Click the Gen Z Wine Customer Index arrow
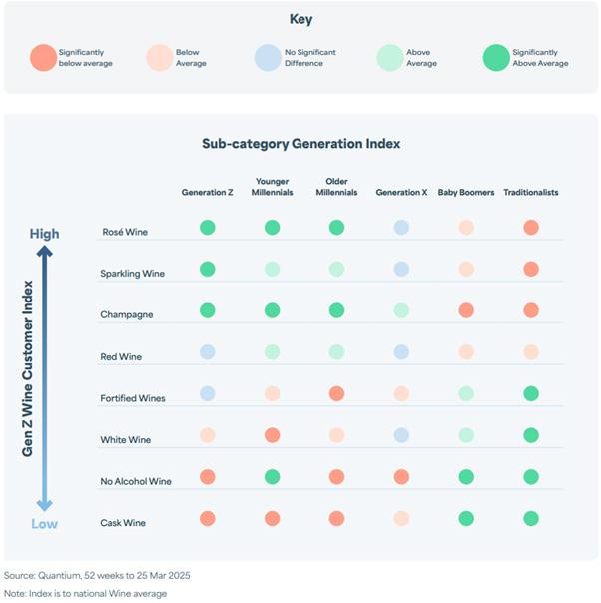This screenshot has height=603, width=601. 45,378
